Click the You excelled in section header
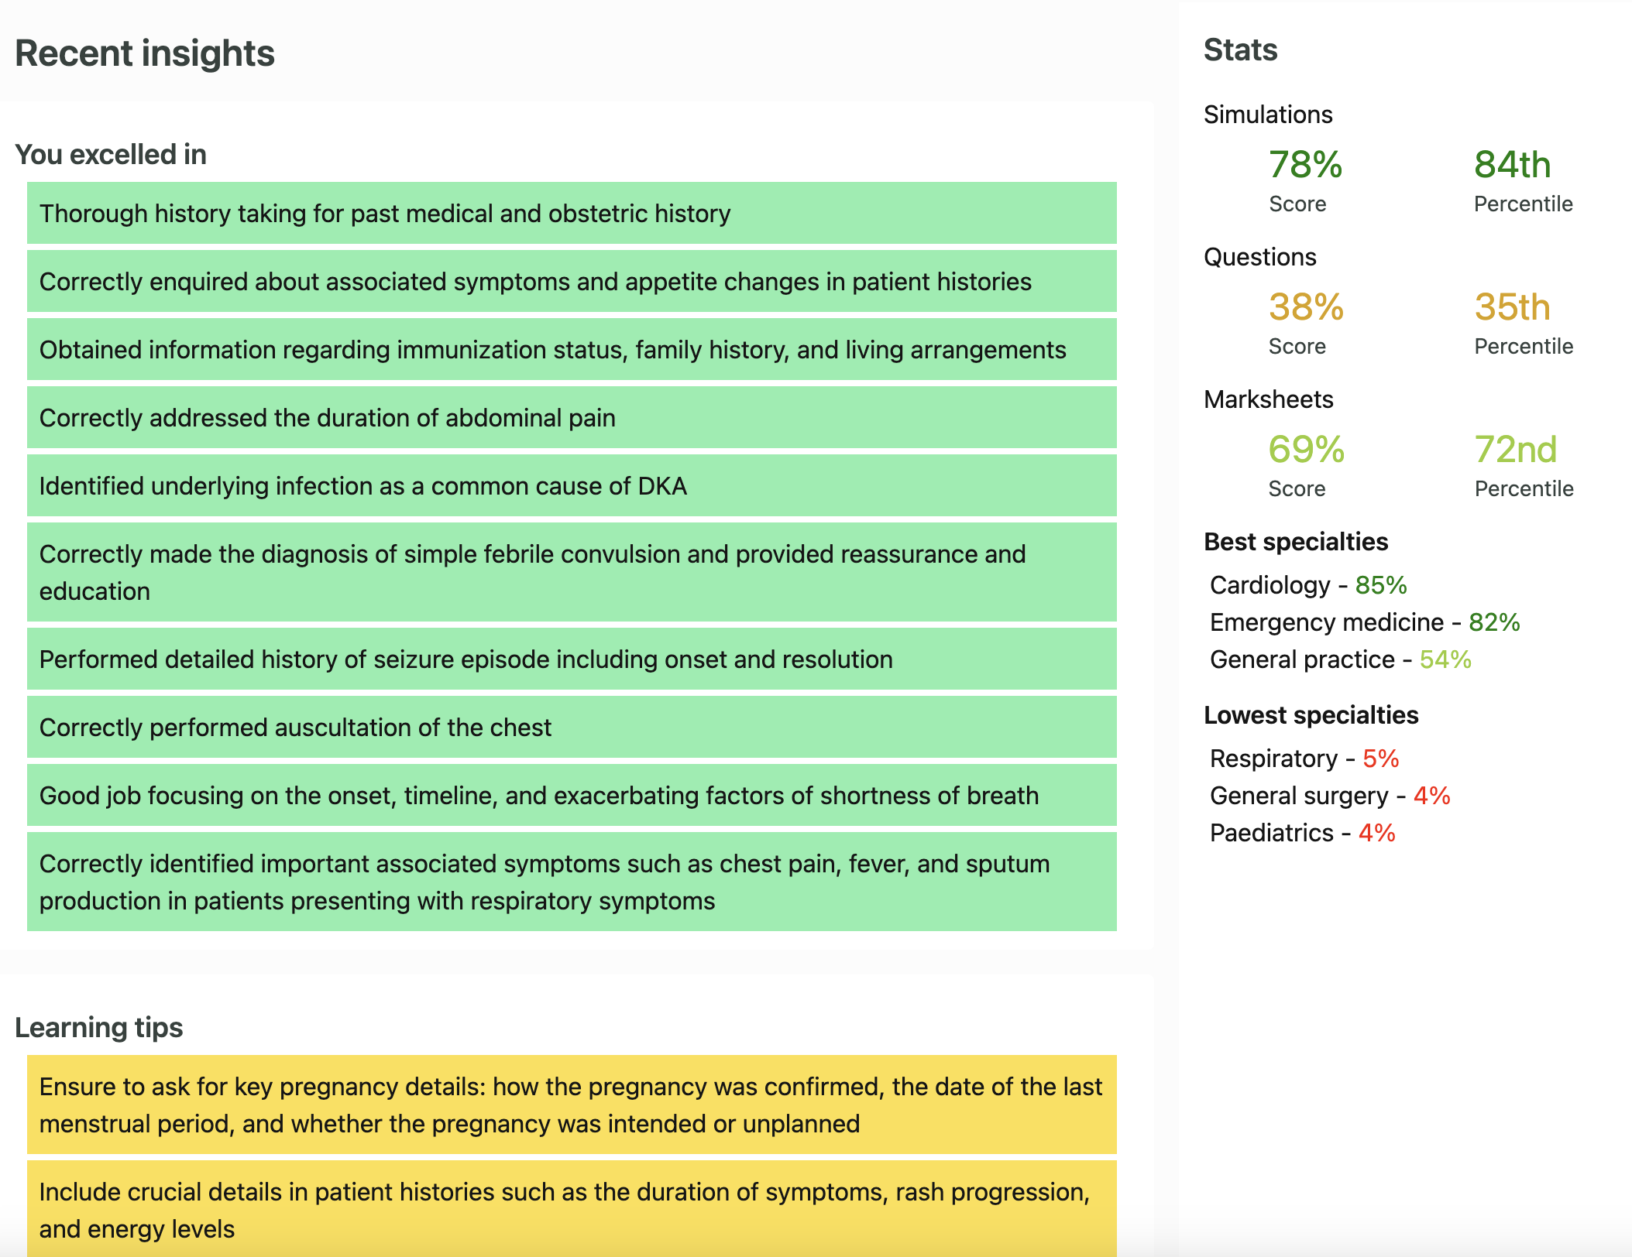 (111, 154)
